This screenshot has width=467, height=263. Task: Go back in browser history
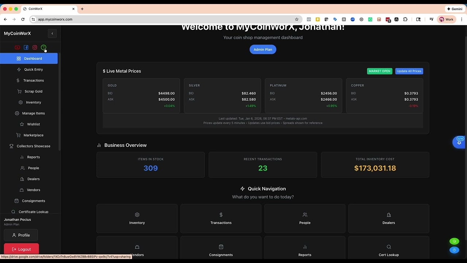point(5,19)
